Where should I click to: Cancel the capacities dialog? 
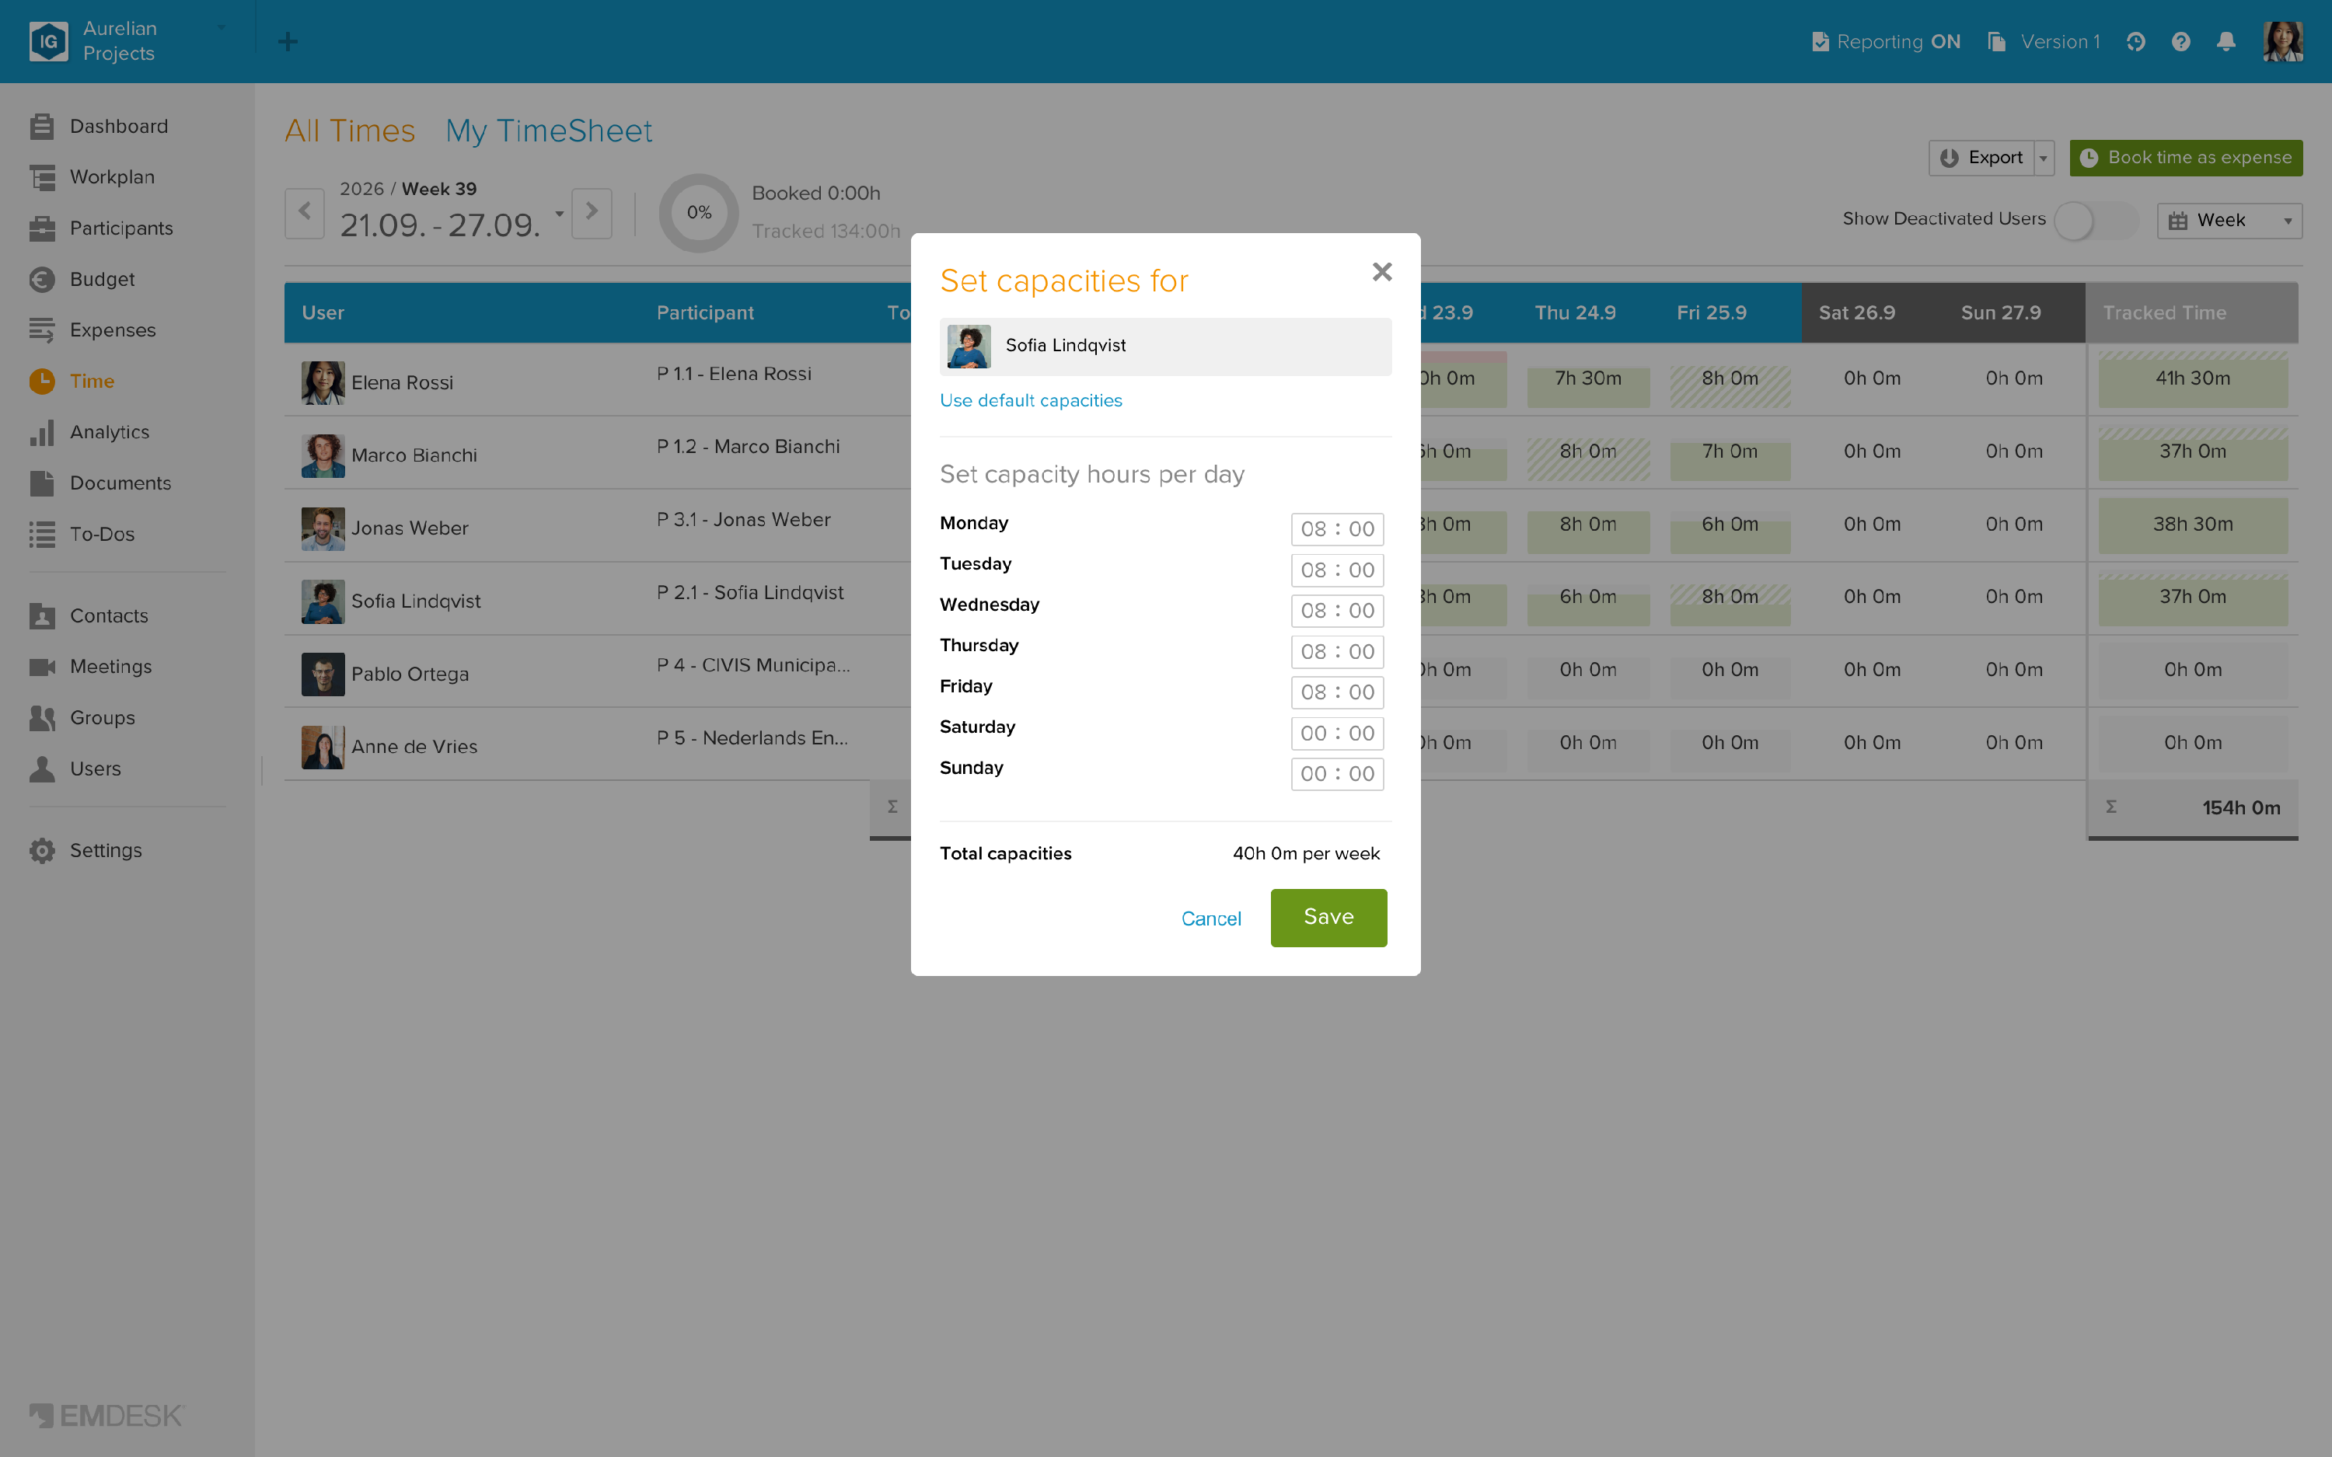(x=1210, y=918)
